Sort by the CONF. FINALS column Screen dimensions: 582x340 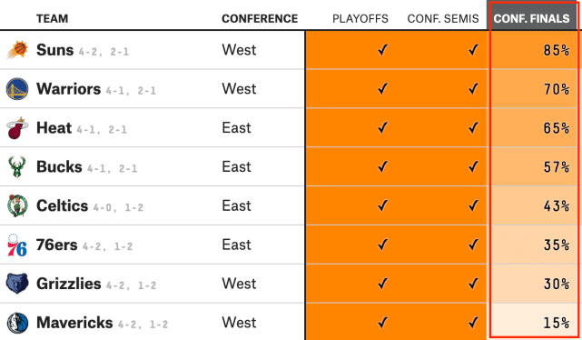point(531,18)
